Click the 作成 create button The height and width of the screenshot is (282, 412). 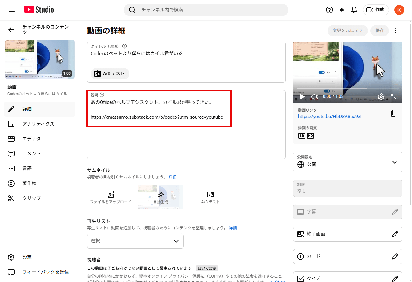376,10
